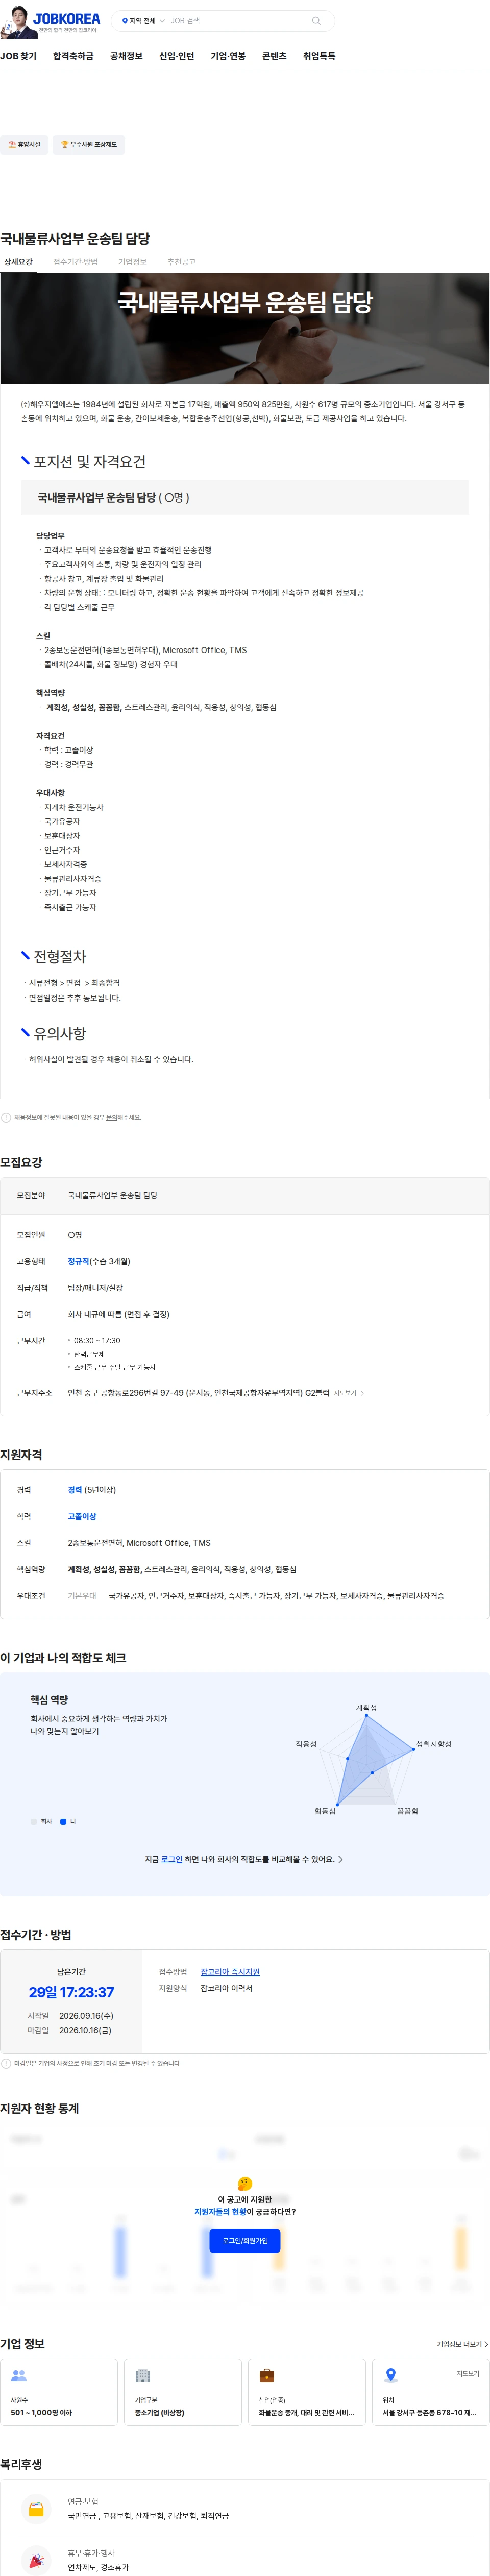
Task: Click the 산업(업종) briefcase icon
Action: (266, 2375)
